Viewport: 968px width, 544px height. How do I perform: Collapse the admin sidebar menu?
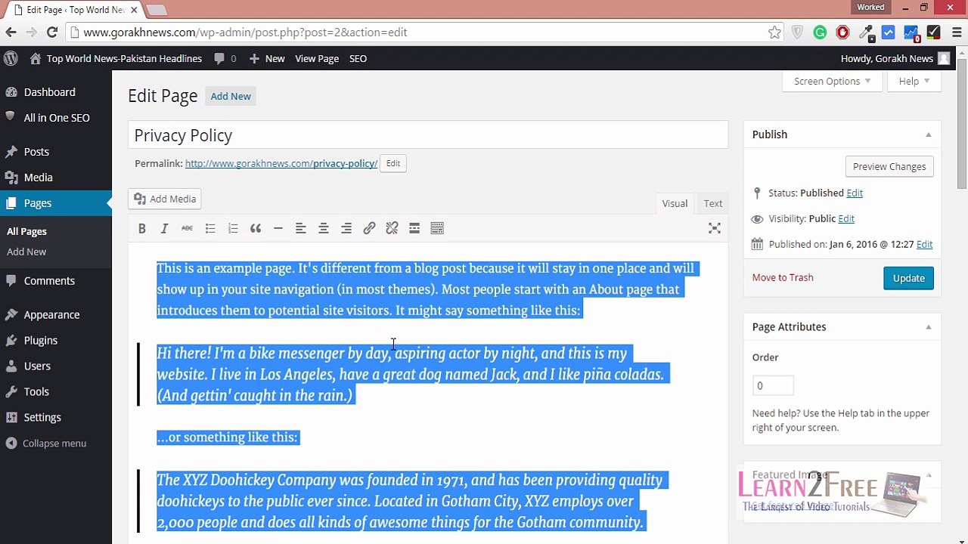(x=46, y=444)
